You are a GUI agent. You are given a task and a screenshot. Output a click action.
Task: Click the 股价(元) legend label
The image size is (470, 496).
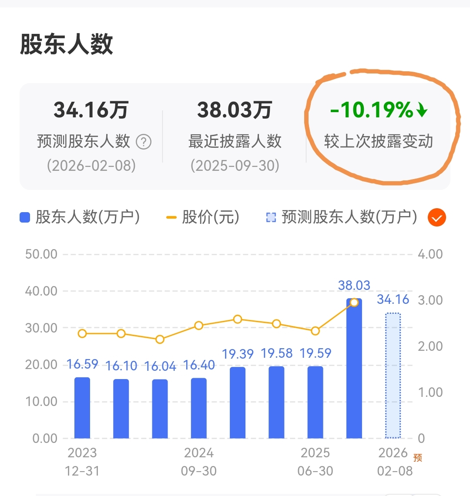pyautogui.click(x=211, y=217)
